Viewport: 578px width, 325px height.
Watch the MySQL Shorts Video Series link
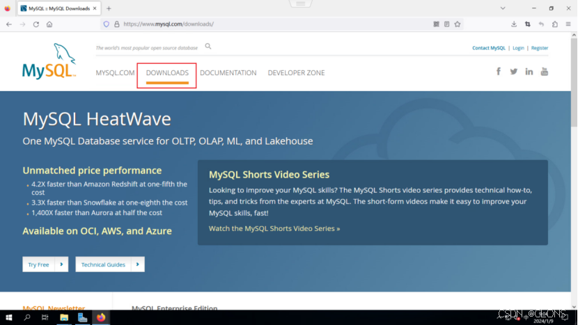click(x=274, y=228)
